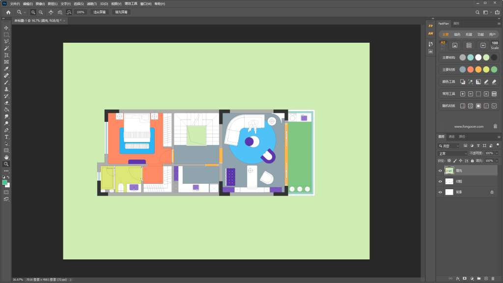Hide the 线稿 layer via eye icon
This screenshot has width=503, height=283.
[x=440, y=181]
